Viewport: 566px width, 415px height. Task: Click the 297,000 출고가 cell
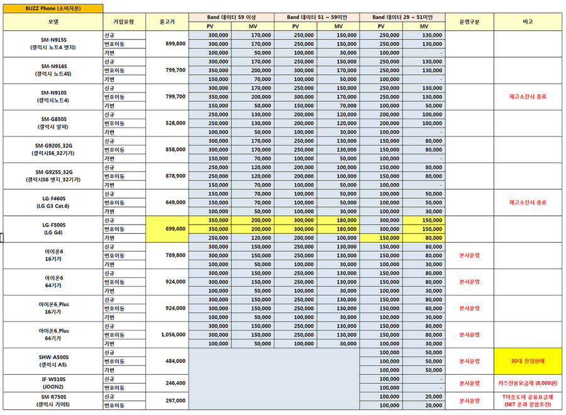(x=167, y=401)
